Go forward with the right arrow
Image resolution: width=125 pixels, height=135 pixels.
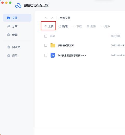pos(52,18)
